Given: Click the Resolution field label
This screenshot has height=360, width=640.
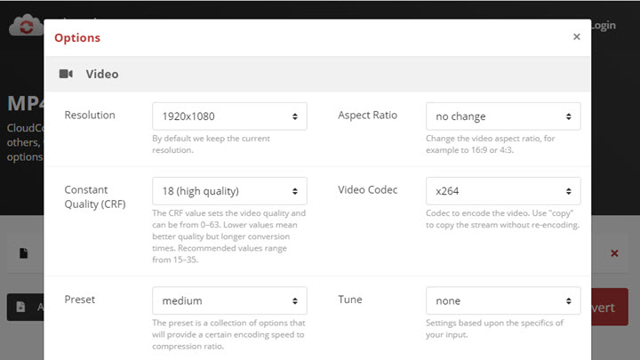Looking at the screenshot, I should click(x=90, y=116).
